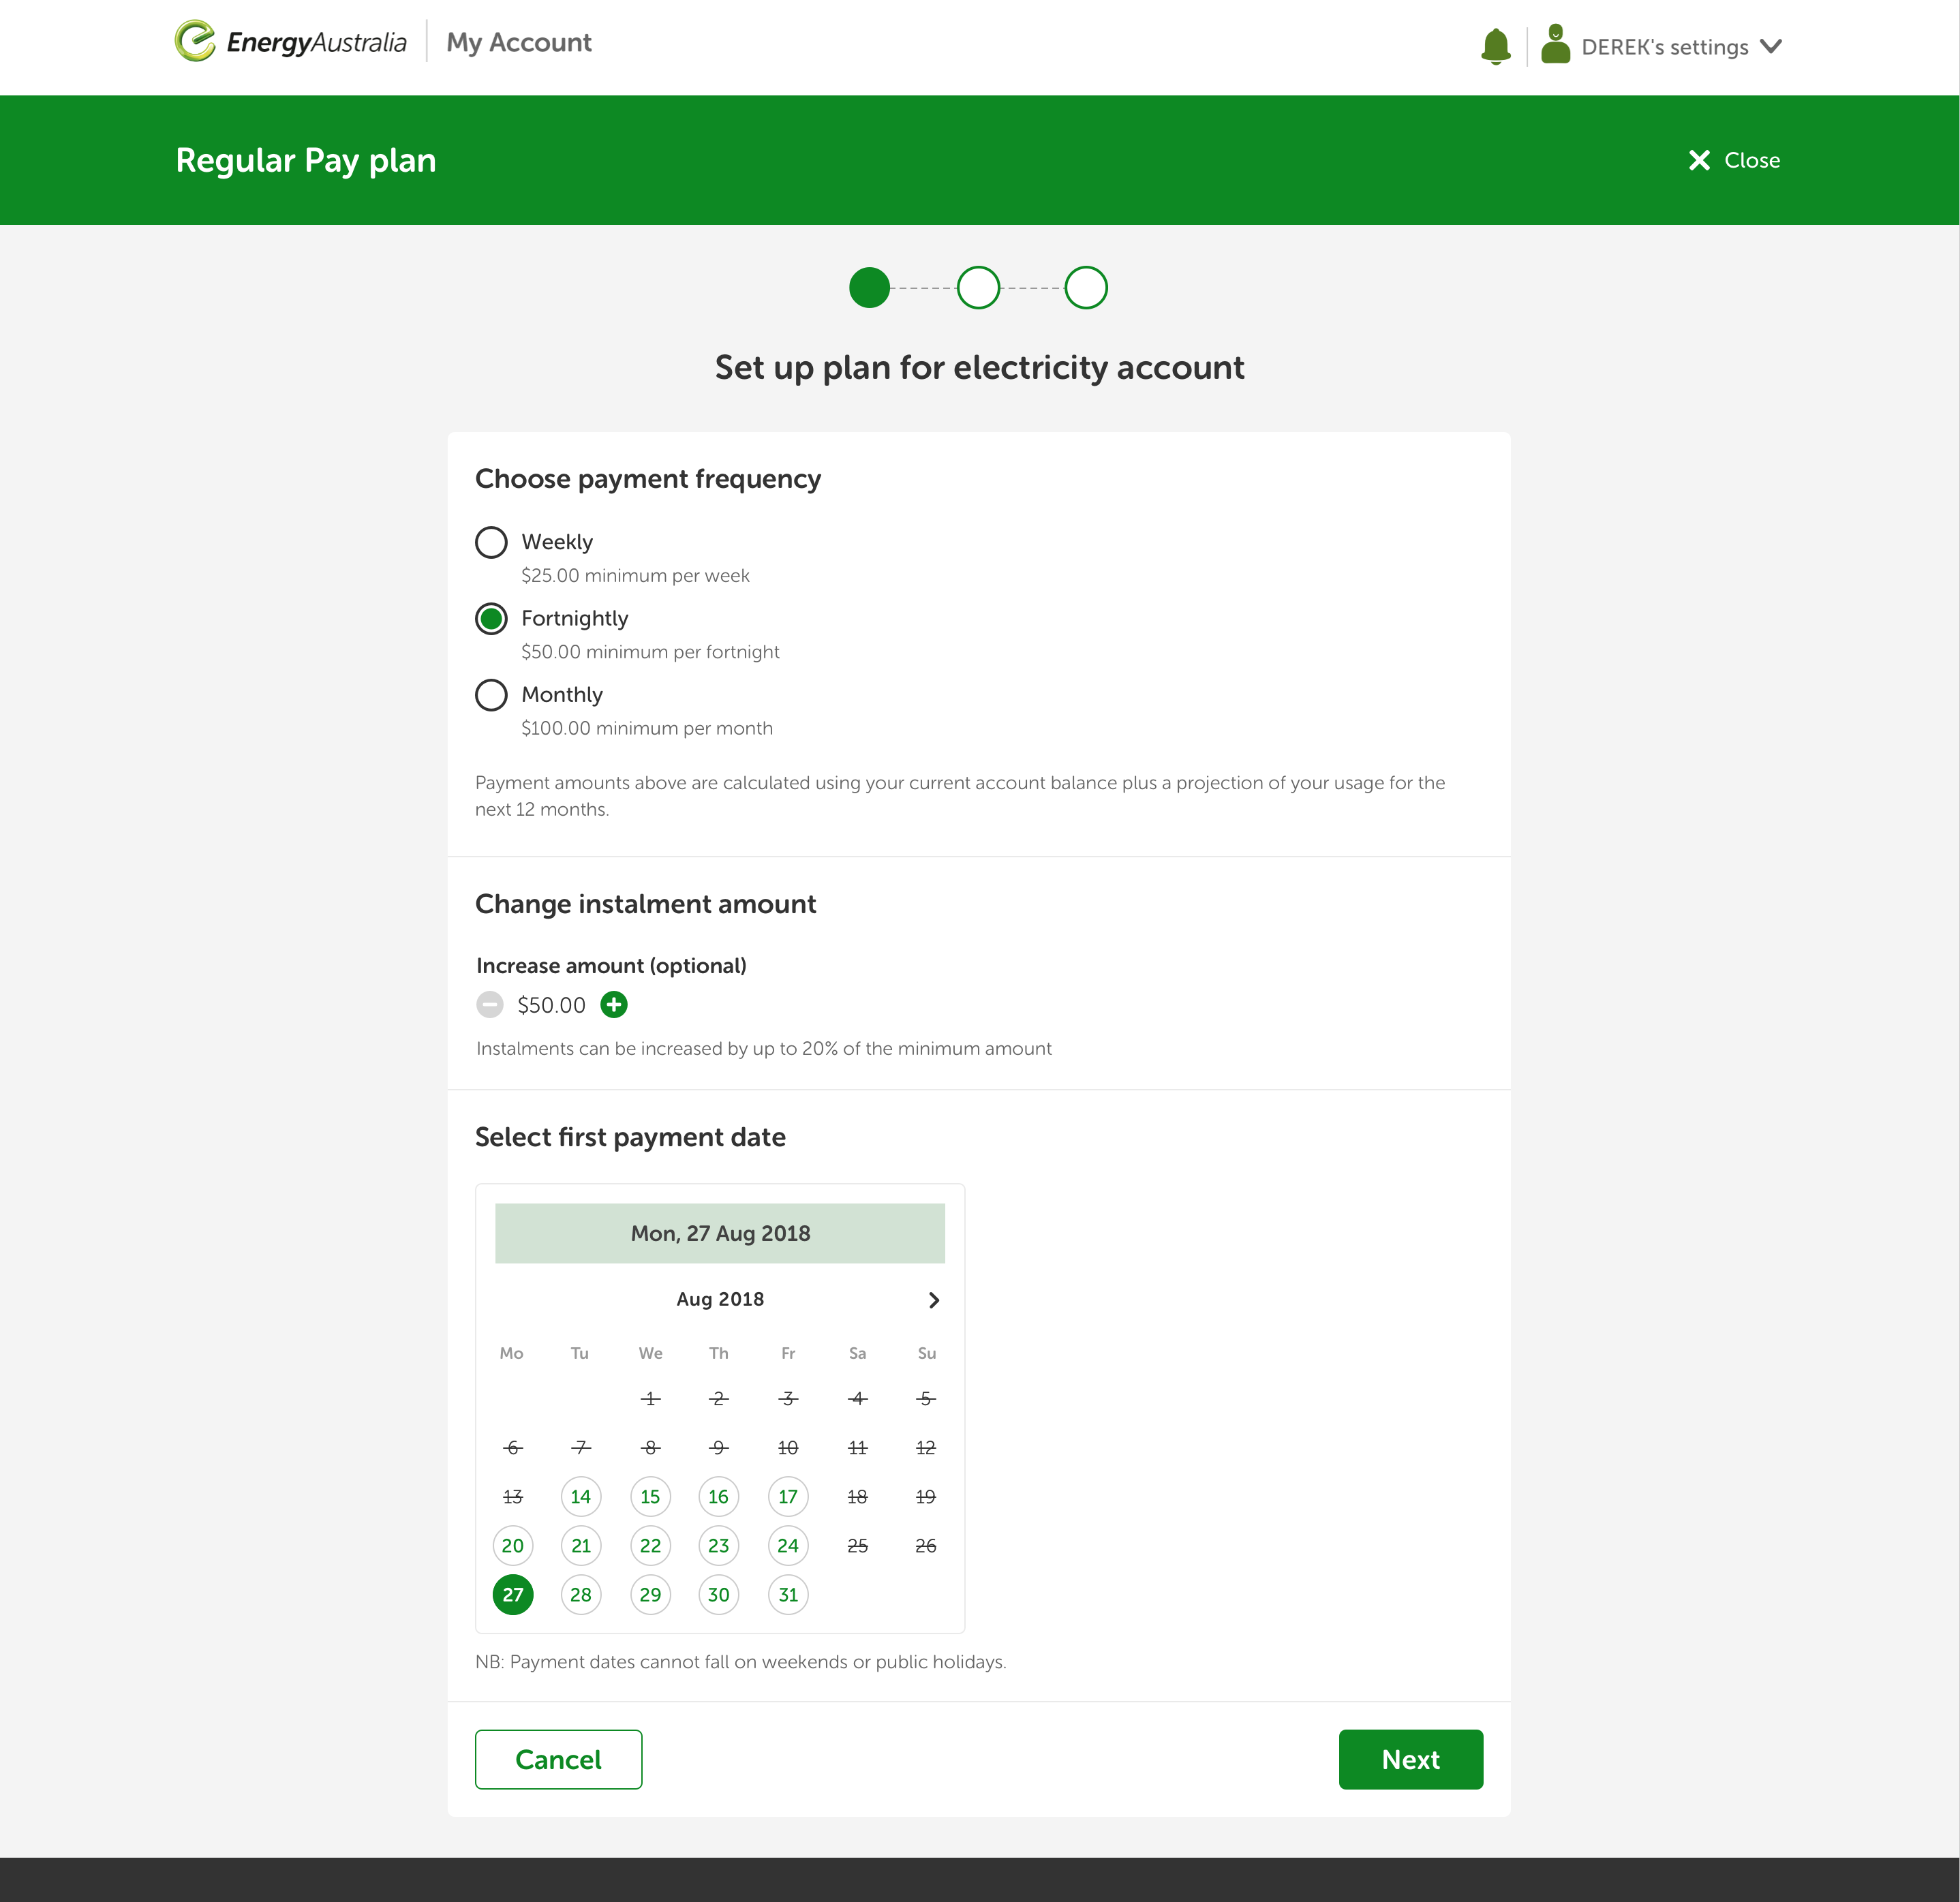This screenshot has height=1902, width=1960.
Task: Click the user profile avatar icon
Action: tap(1555, 45)
